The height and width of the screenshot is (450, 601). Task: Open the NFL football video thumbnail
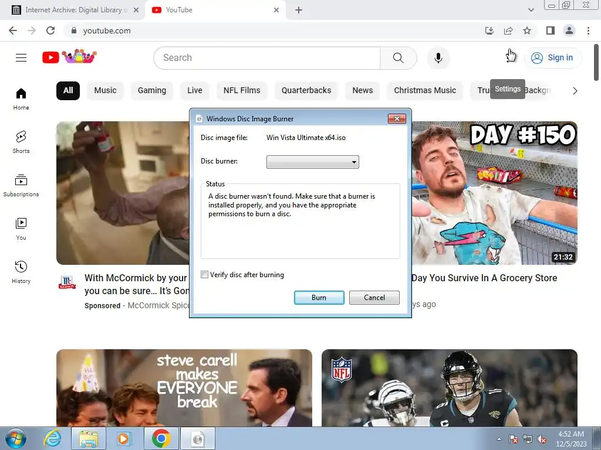coord(449,388)
